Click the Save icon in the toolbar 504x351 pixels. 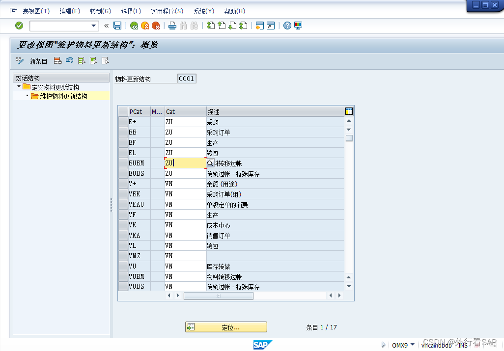[x=116, y=26]
